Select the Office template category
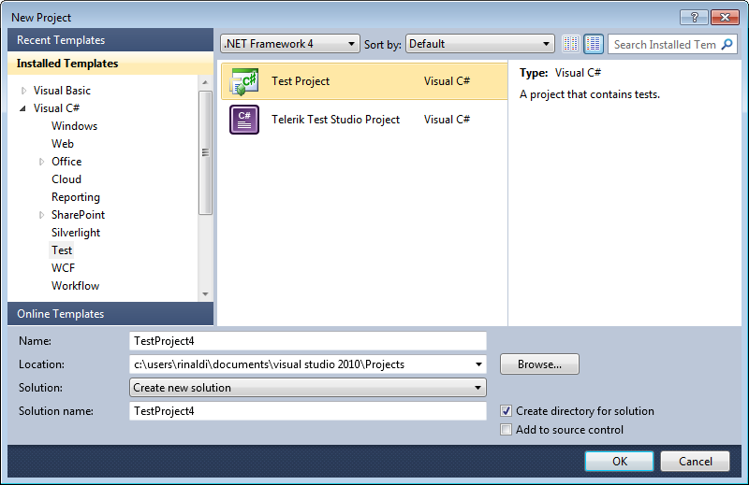The width and height of the screenshot is (749, 485). click(66, 161)
